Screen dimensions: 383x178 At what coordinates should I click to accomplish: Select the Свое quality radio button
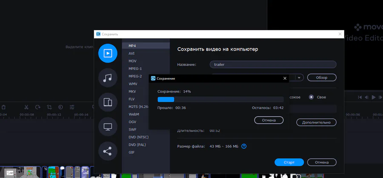[x=311, y=97]
